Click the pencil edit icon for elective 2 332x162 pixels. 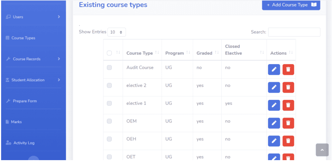pos(274,88)
